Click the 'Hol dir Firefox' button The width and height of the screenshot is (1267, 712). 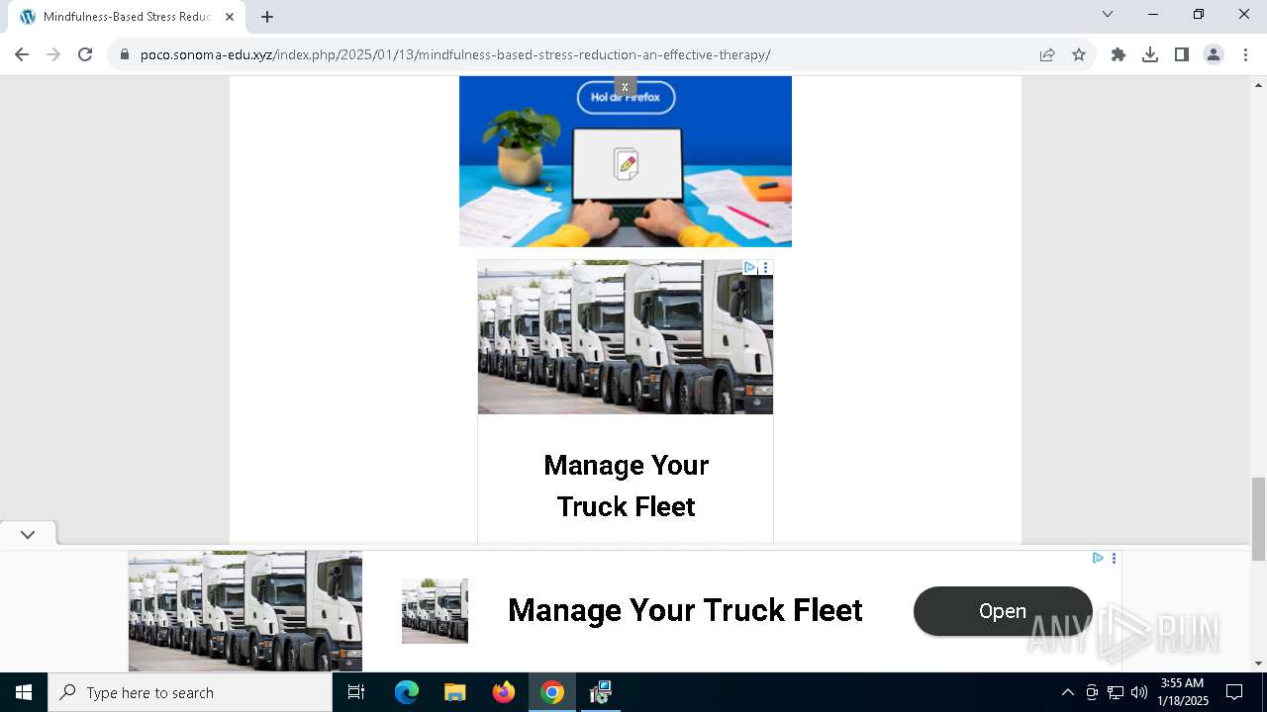pos(626,97)
